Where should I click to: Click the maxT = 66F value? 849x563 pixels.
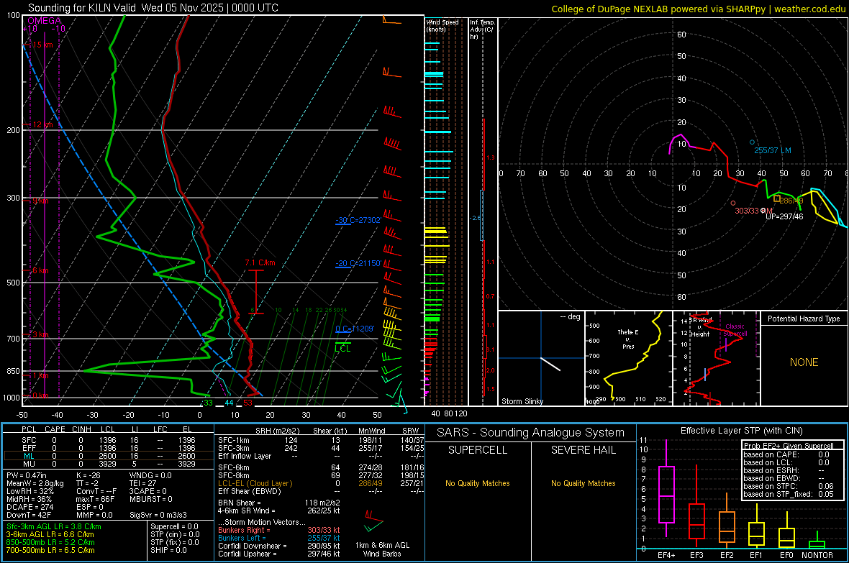point(95,499)
